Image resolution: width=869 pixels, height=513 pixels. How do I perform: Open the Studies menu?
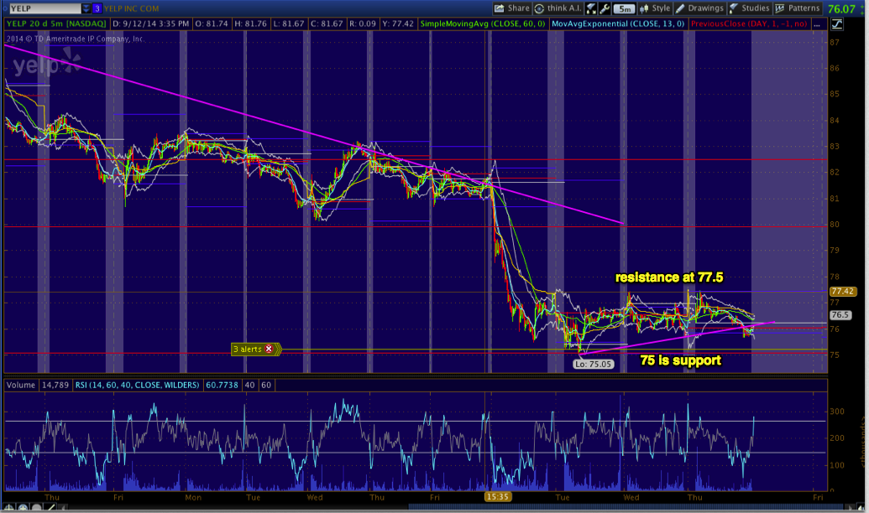749,8
